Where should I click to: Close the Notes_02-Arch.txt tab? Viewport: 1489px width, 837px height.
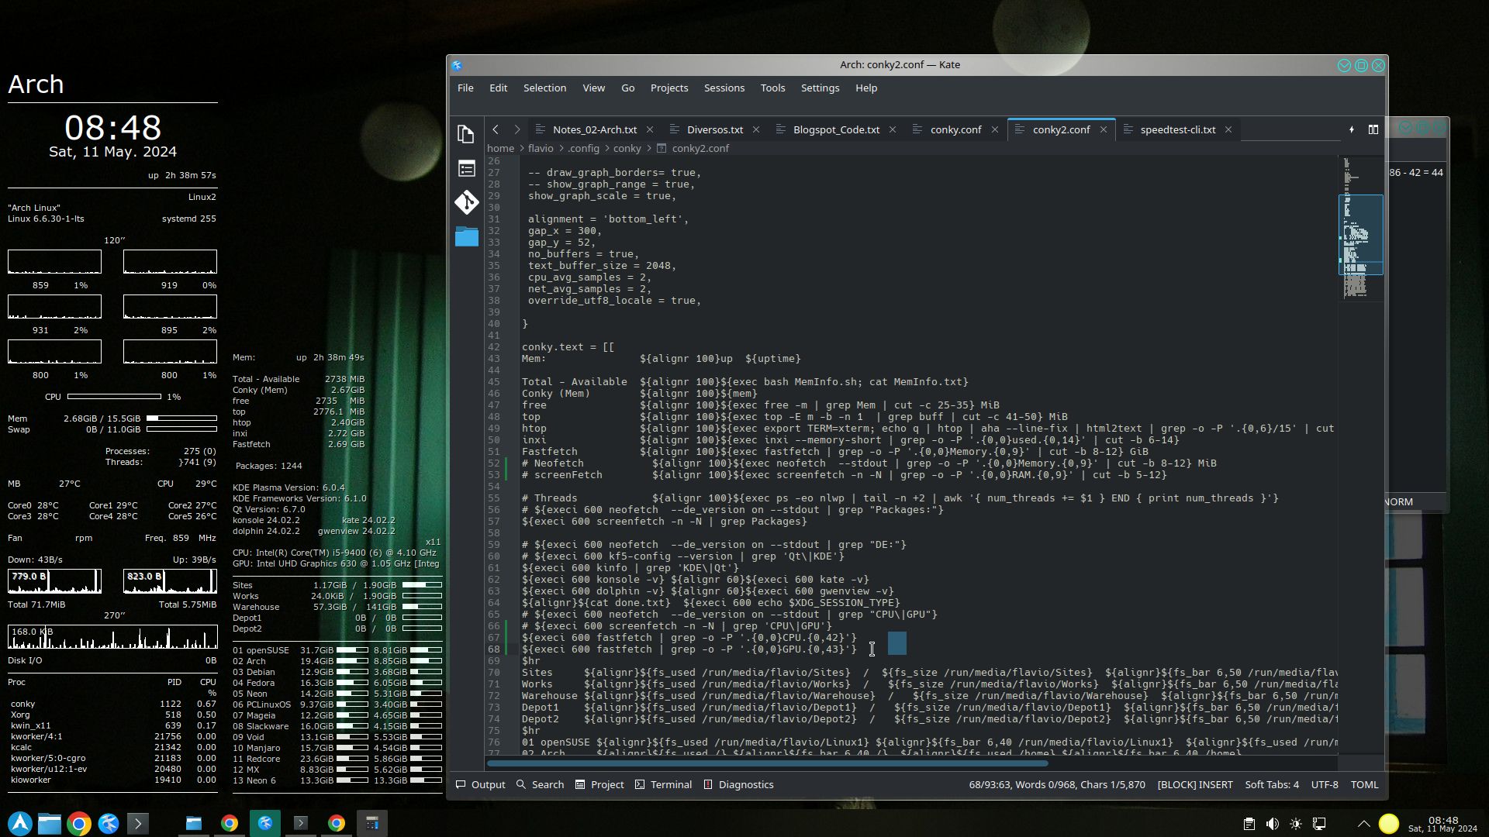tap(650, 129)
